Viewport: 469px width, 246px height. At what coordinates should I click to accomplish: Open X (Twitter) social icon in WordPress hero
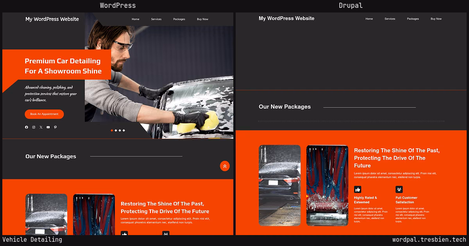(41, 127)
